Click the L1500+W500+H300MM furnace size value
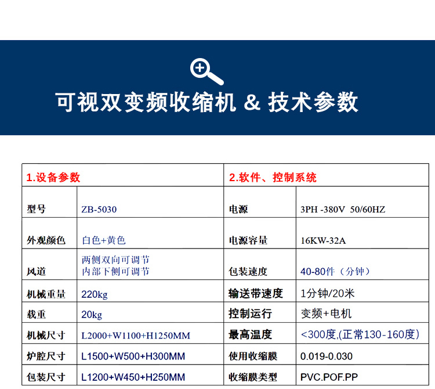Viewport: 435px width, 389px height. (x=133, y=356)
